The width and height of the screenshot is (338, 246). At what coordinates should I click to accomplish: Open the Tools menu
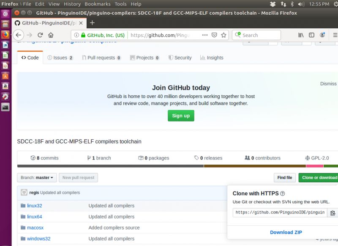[120, 4]
